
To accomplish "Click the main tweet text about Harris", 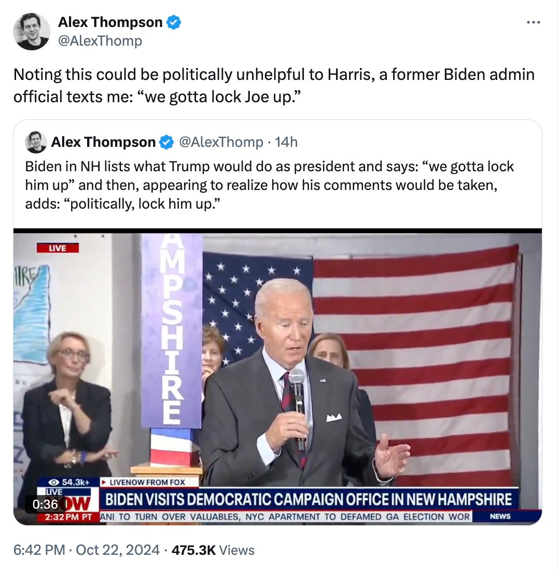I will pos(274,86).
